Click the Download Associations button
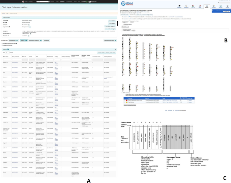The image size is (231, 183). (110, 40)
